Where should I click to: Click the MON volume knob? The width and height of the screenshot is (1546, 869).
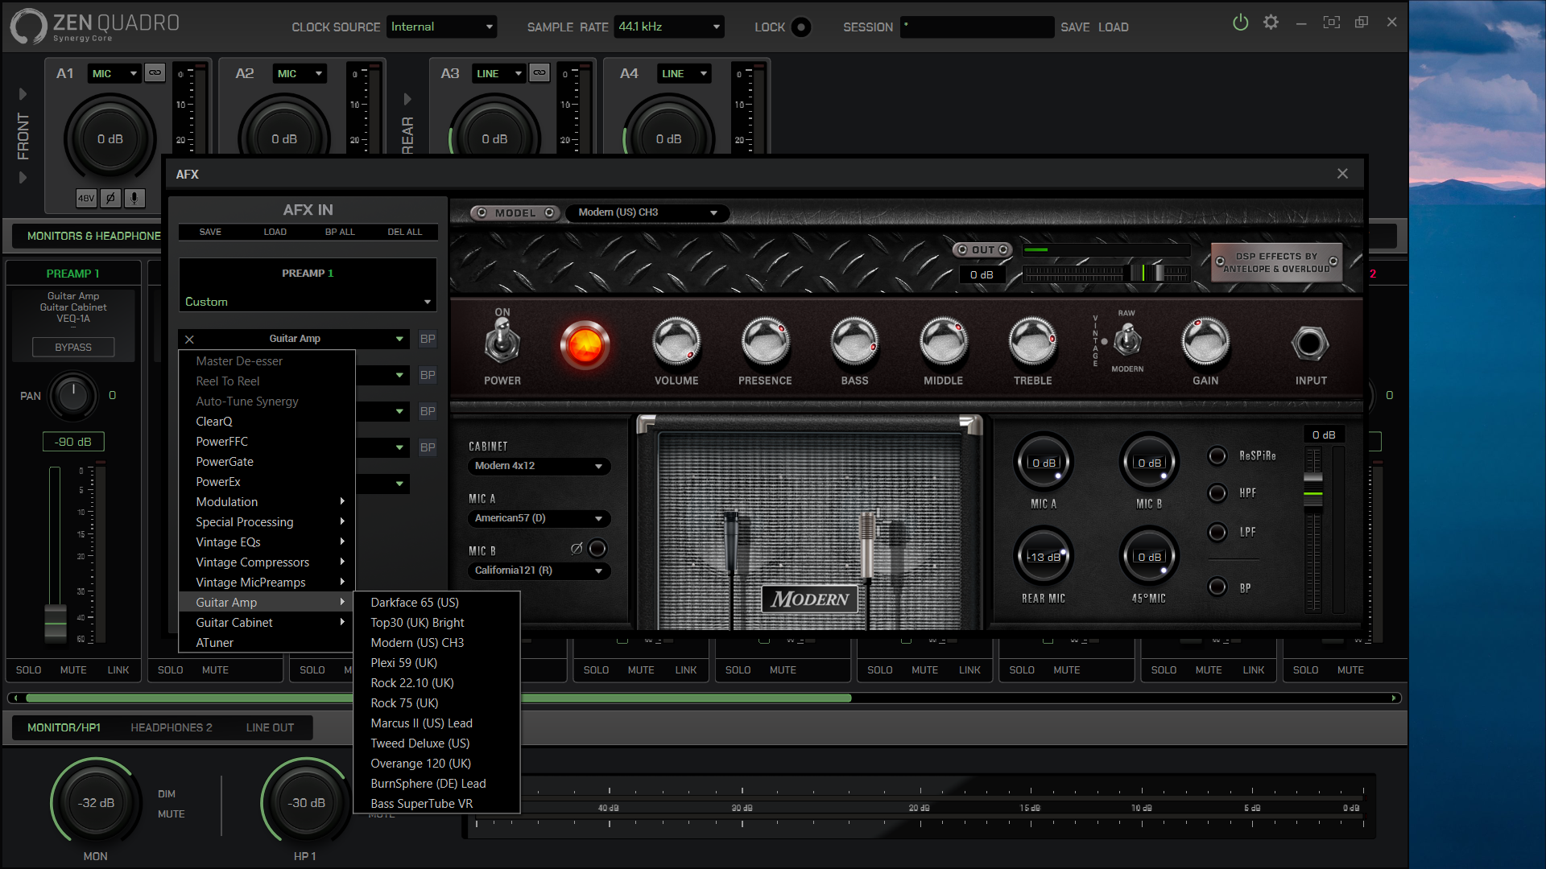[96, 803]
